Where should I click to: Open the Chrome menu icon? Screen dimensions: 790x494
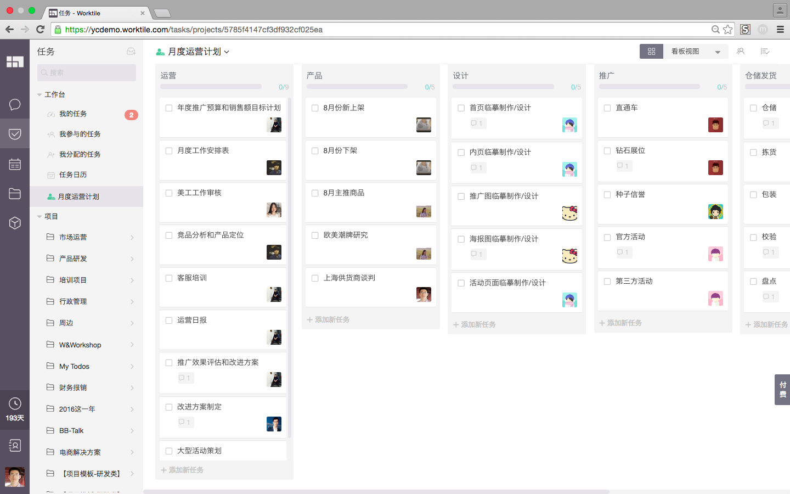pos(780,29)
